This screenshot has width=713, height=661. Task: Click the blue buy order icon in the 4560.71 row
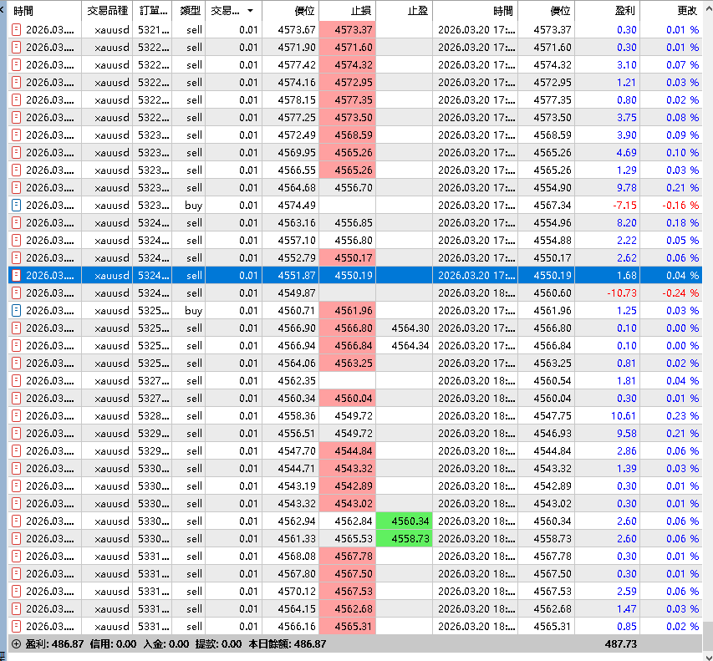(16, 311)
